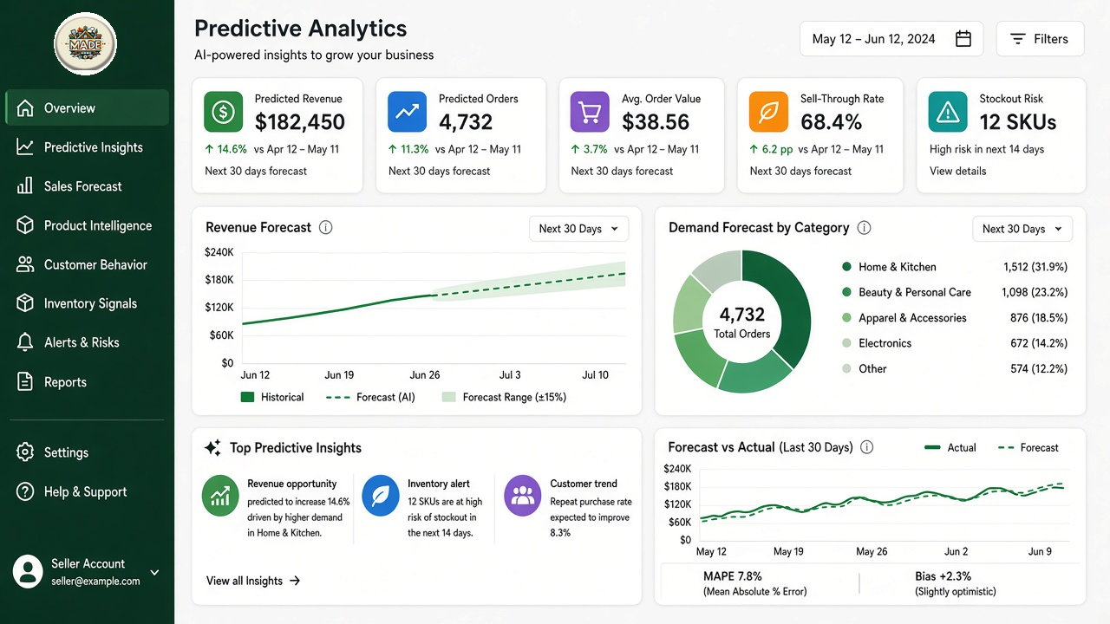Click the donut chart center 4,732 Total Orders
This screenshot has width=1110, height=624.
[742, 321]
